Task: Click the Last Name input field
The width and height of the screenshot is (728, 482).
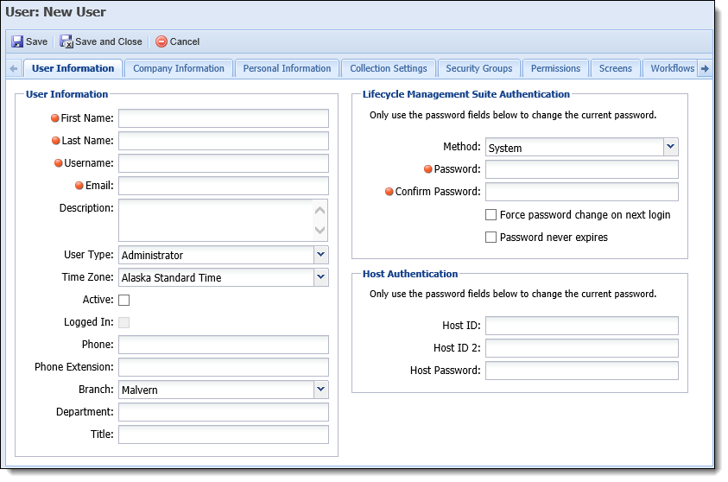Action: pyautogui.click(x=224, y=141)
